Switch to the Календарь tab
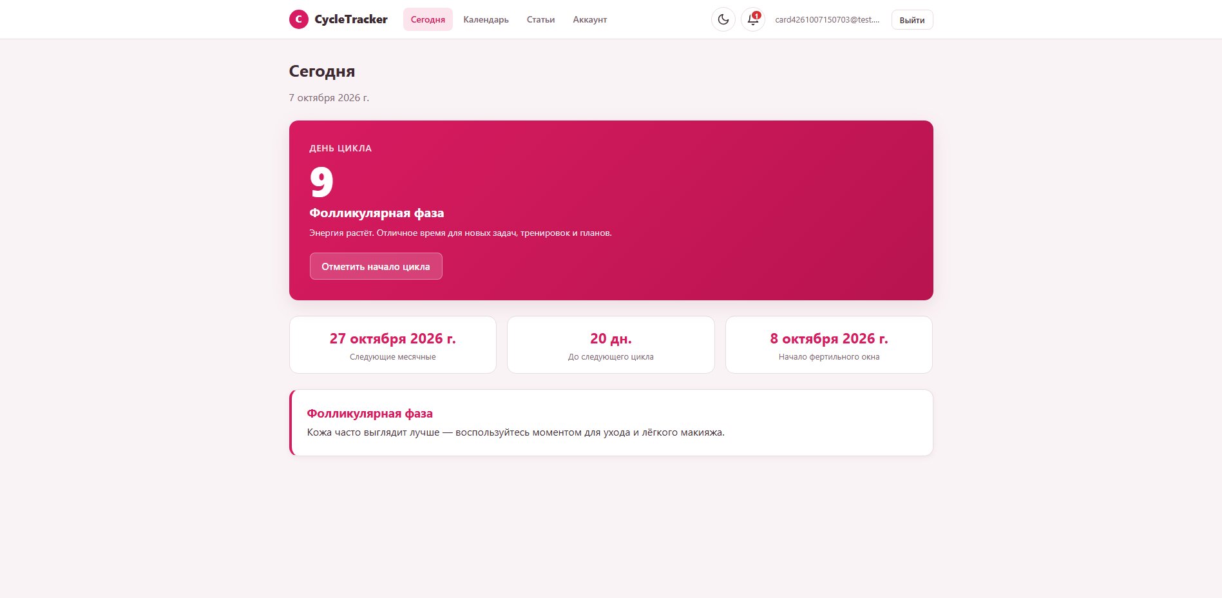The image size is (1222, 598). click(x=486, y=19)
